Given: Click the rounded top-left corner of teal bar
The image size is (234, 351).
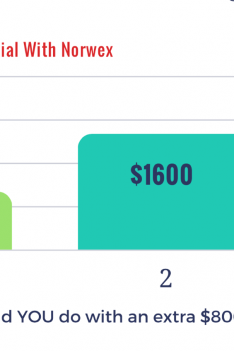Looking at the screenshot, I should click(x=84, y=140).
